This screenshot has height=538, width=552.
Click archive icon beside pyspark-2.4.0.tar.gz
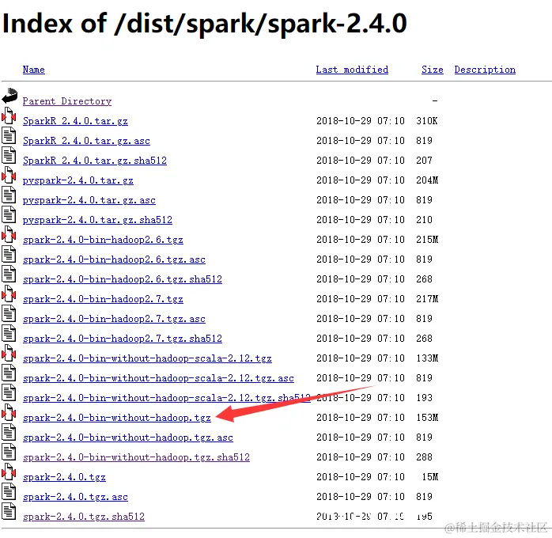coord(9,175)
